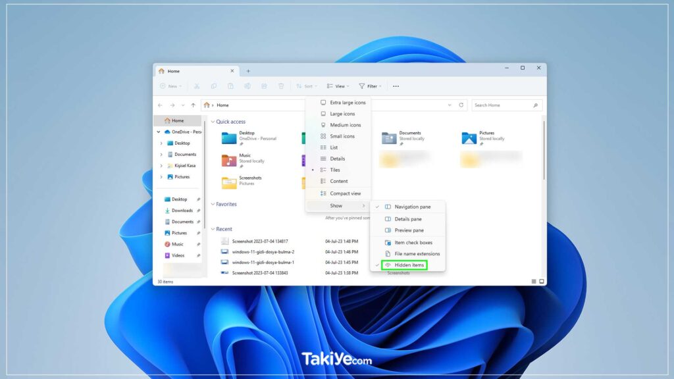The height and width of the screenshot is (379, 674).
Task: Click the Search Home input field
Action: click(507, 105)
